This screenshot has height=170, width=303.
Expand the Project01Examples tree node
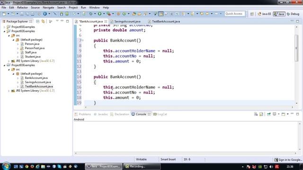(4, 27)
